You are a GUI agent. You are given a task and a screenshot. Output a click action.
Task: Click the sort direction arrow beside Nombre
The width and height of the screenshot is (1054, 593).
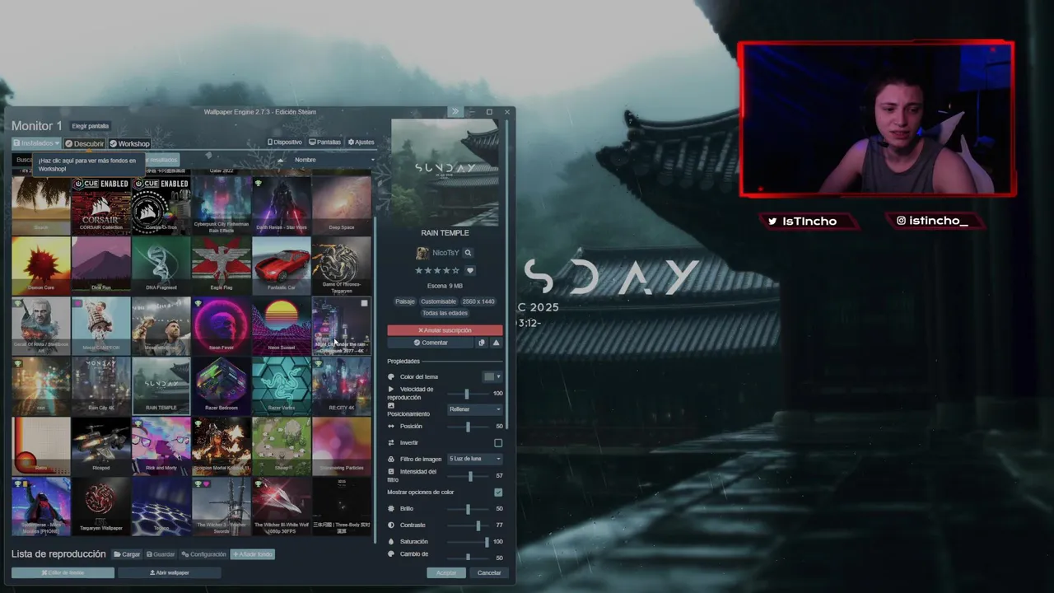(x=280, y=160)
